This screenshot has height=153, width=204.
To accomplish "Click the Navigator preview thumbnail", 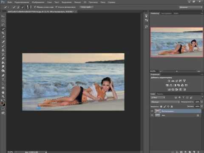I will [177, 42].
